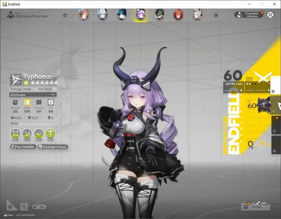This screenshot has height=219, width=281.
Task: Click the Strength fist icon
Action: 15,102
